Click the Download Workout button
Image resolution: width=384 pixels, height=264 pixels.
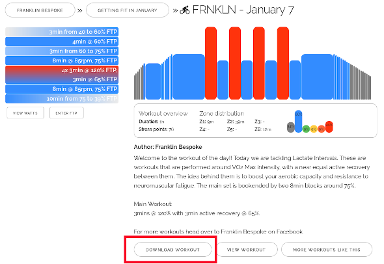click(x=172, y=250)
